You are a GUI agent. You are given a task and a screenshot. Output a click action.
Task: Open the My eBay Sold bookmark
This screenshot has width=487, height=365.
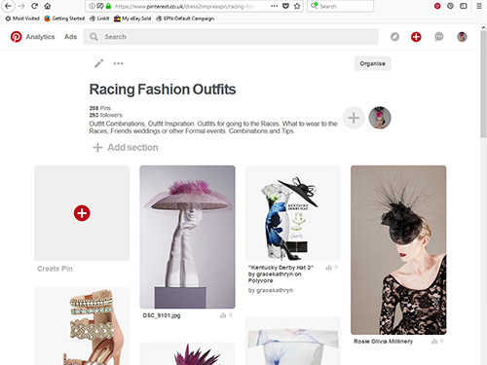point(132,18)
